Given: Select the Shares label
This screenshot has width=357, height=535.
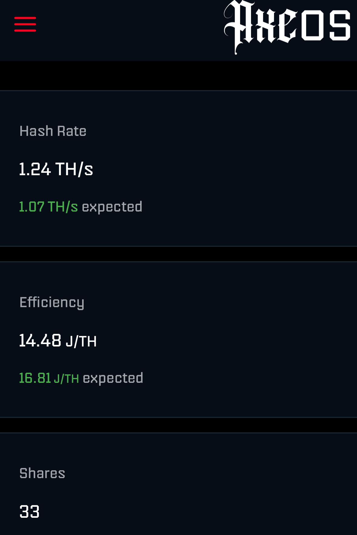Looking at the screenshot, I should tap(42, 473).
